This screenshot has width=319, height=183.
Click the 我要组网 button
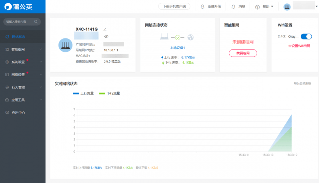click(242, 53)
